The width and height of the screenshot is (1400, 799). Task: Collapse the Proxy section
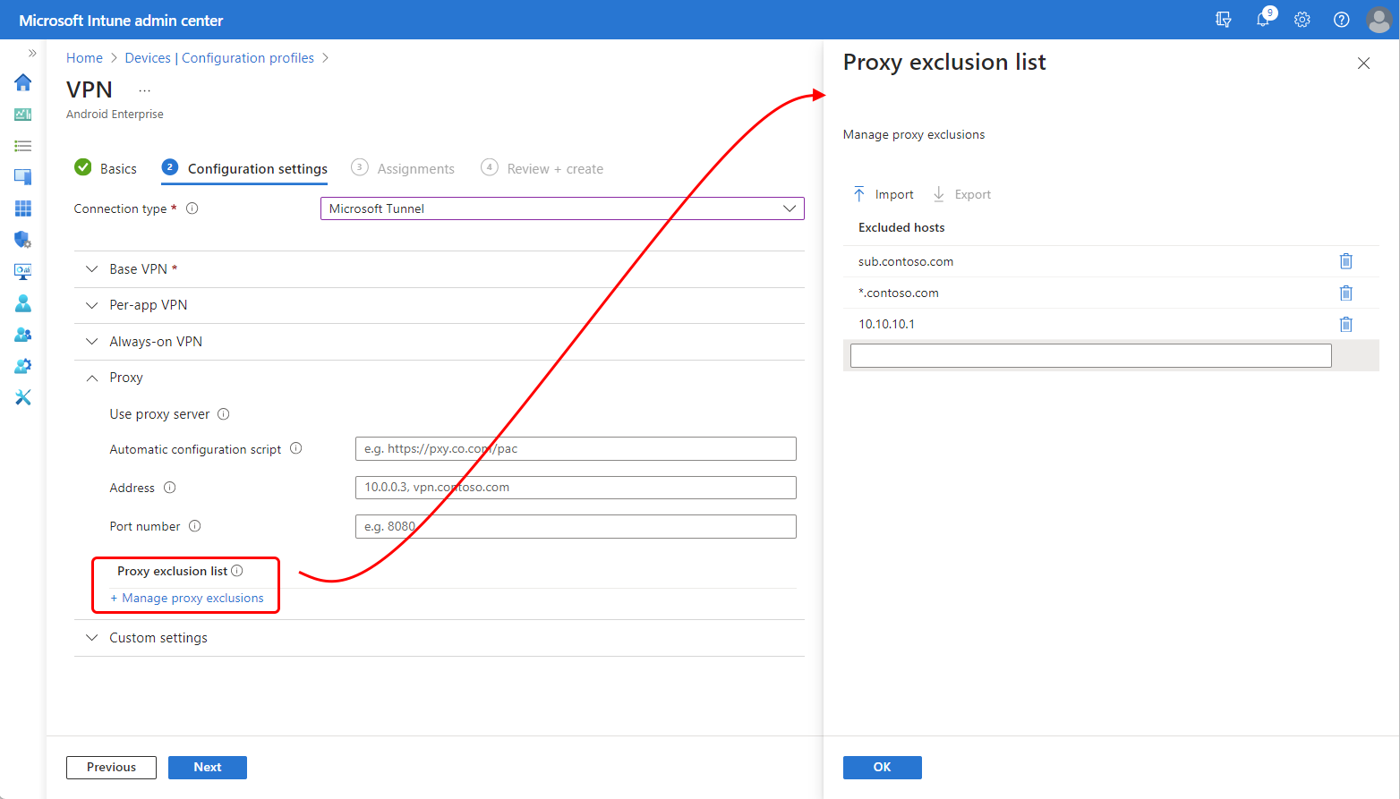coord(440,378)
